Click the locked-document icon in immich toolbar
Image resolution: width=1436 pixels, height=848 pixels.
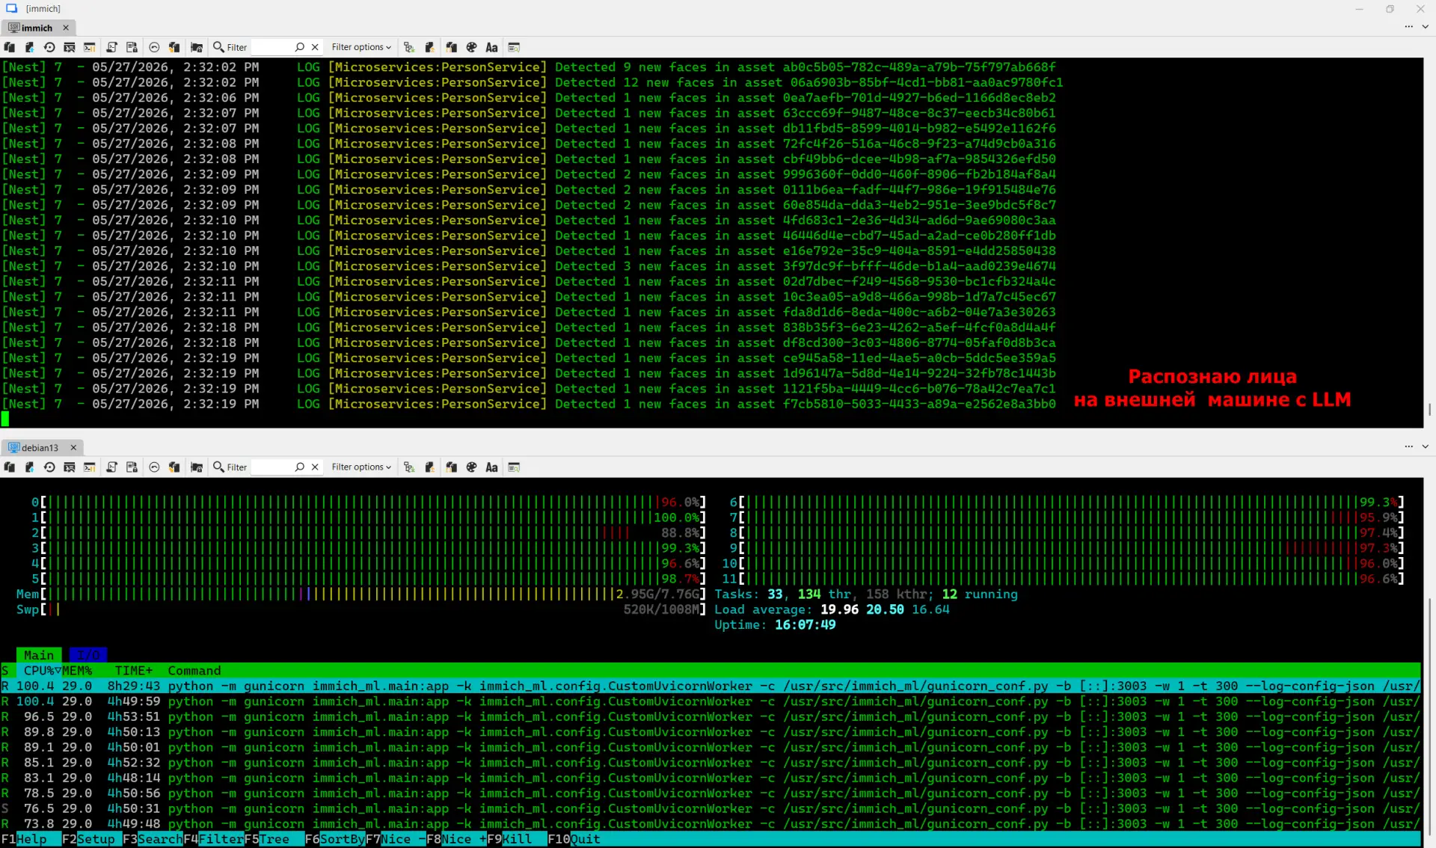[x=132, y=47]
